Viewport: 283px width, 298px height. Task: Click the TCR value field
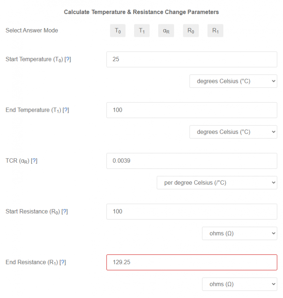(x=192, y=161)
